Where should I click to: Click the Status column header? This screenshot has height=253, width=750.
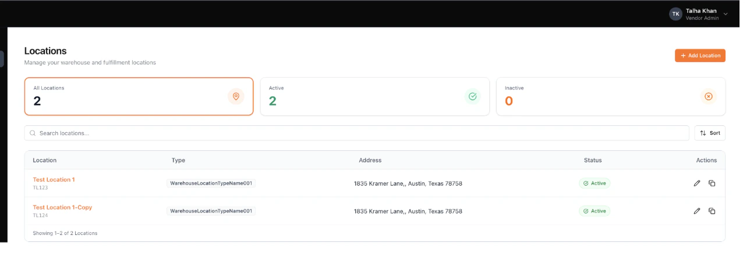[x=593, y=160]
